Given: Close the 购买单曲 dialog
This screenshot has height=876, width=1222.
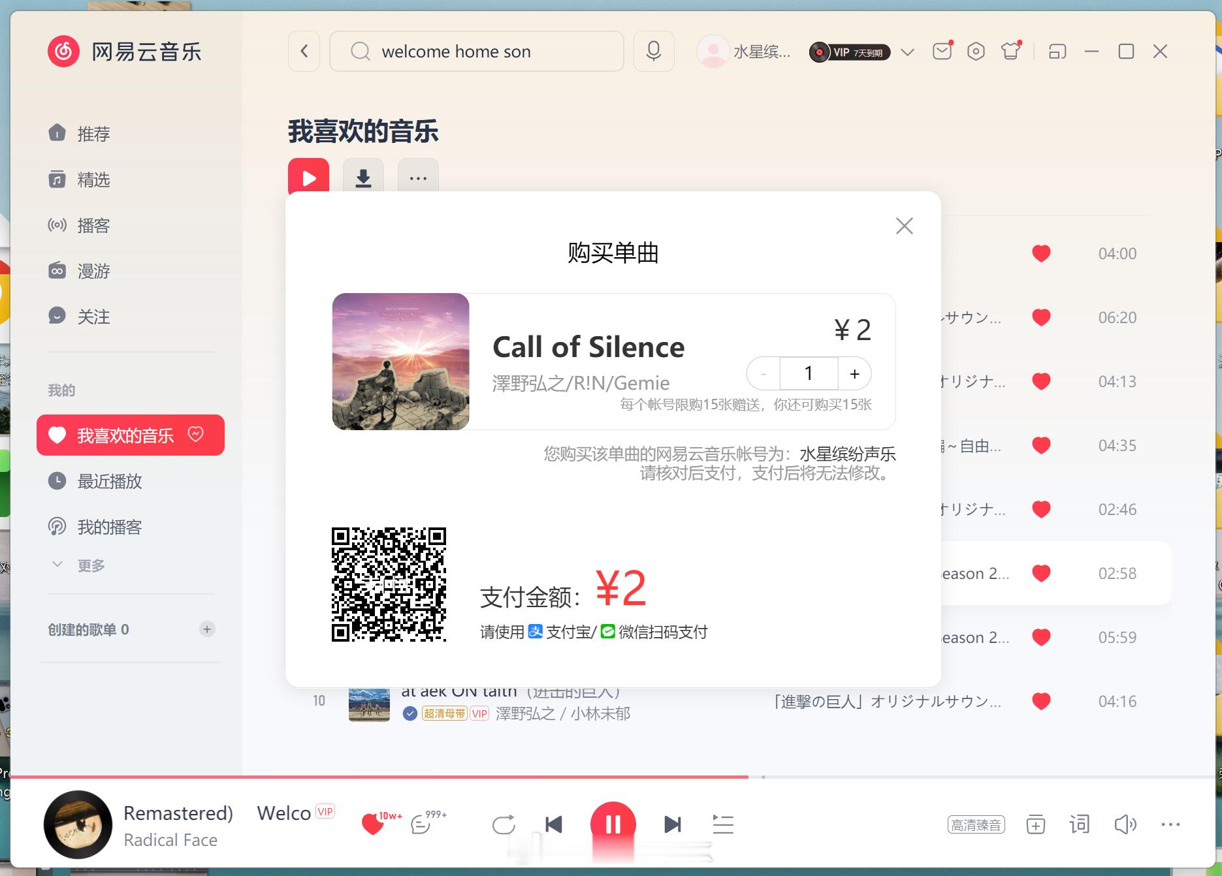Looking at the screenshot, I should pyautogui.click(x=905, y=226).
